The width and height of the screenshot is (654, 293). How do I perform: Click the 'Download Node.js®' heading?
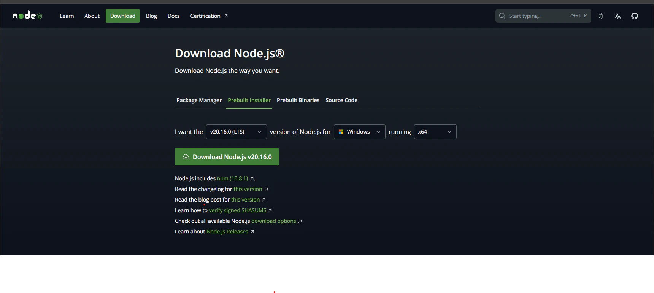(230, 53)
